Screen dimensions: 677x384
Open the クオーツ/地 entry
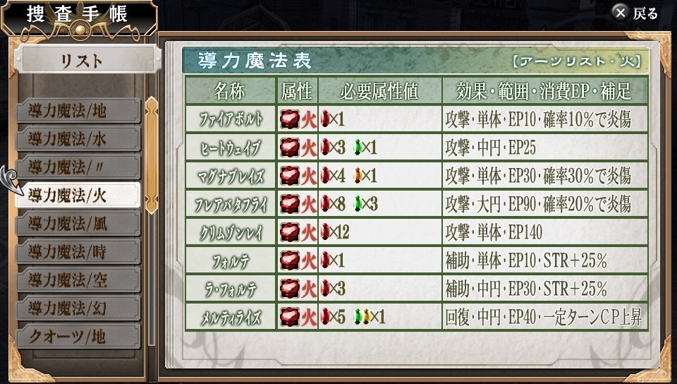(78, 337)
